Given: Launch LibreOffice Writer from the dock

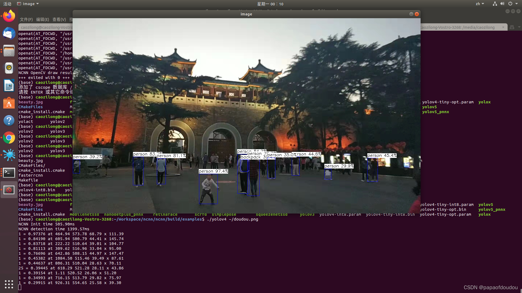Looking at the screenshot, I should click(9, 85).
